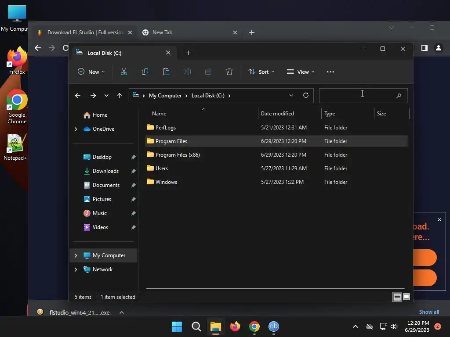Click Show all downloads link
The height and width of the screenshot is (337, 450).
(x=429, y=312)
